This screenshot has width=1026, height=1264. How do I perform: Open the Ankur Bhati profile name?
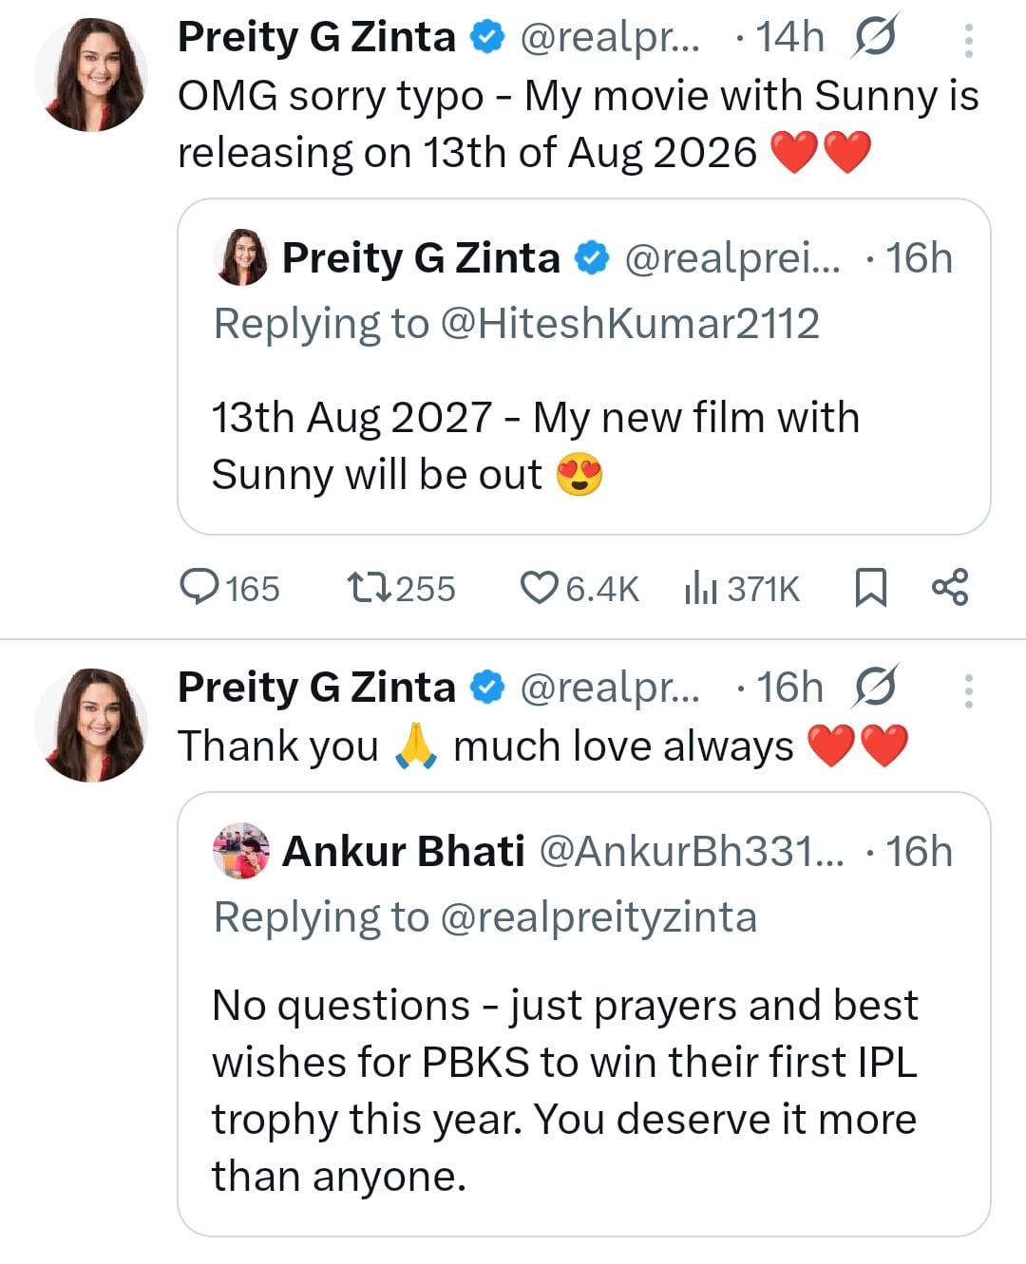pos(403,851)
